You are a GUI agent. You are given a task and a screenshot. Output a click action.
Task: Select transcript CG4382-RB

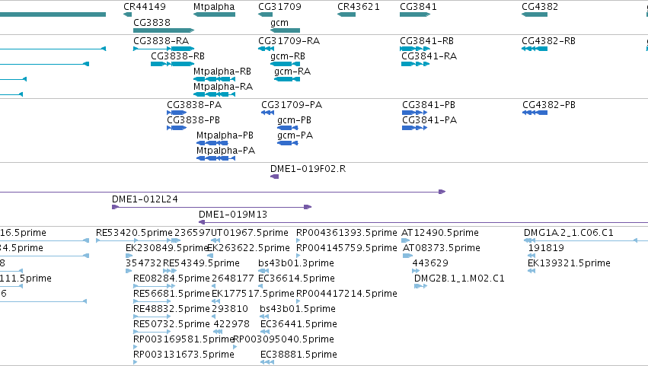tap(548, 41)
